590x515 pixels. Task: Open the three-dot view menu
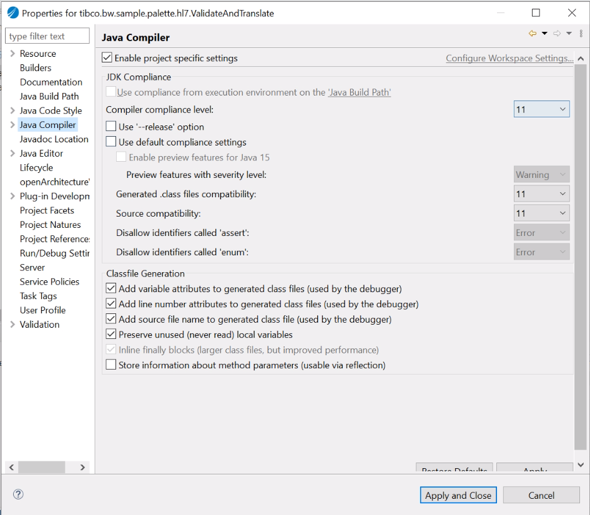[581, 34]
